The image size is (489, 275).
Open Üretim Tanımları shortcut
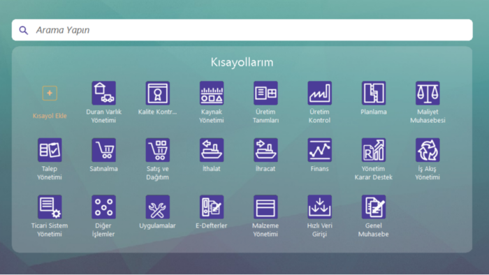coord(265,93)
